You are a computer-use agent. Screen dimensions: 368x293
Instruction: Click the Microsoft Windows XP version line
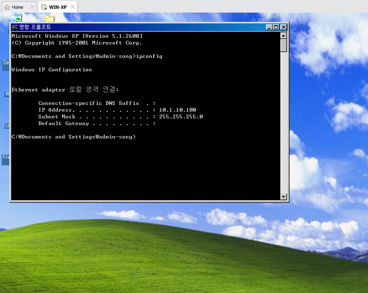pyautogui.click(x=77, y=36)
